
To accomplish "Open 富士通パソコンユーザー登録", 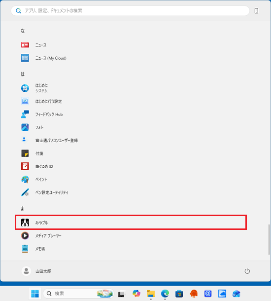I will tap(131, 140).
